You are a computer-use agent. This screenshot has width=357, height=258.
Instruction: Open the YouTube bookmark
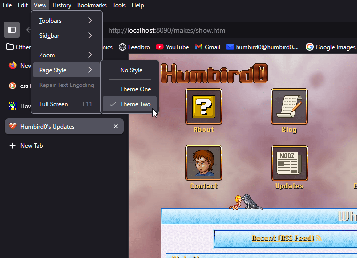[x=172, y=47]
